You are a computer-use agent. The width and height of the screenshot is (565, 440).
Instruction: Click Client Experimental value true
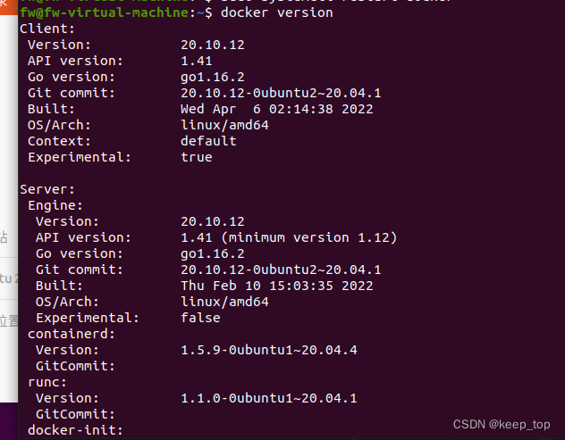197,157
